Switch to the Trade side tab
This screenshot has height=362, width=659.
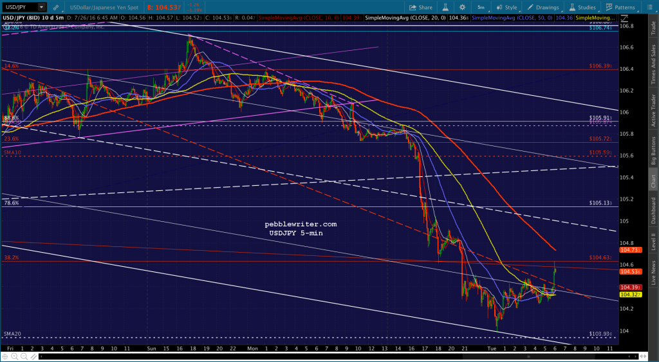coord(654,28)
